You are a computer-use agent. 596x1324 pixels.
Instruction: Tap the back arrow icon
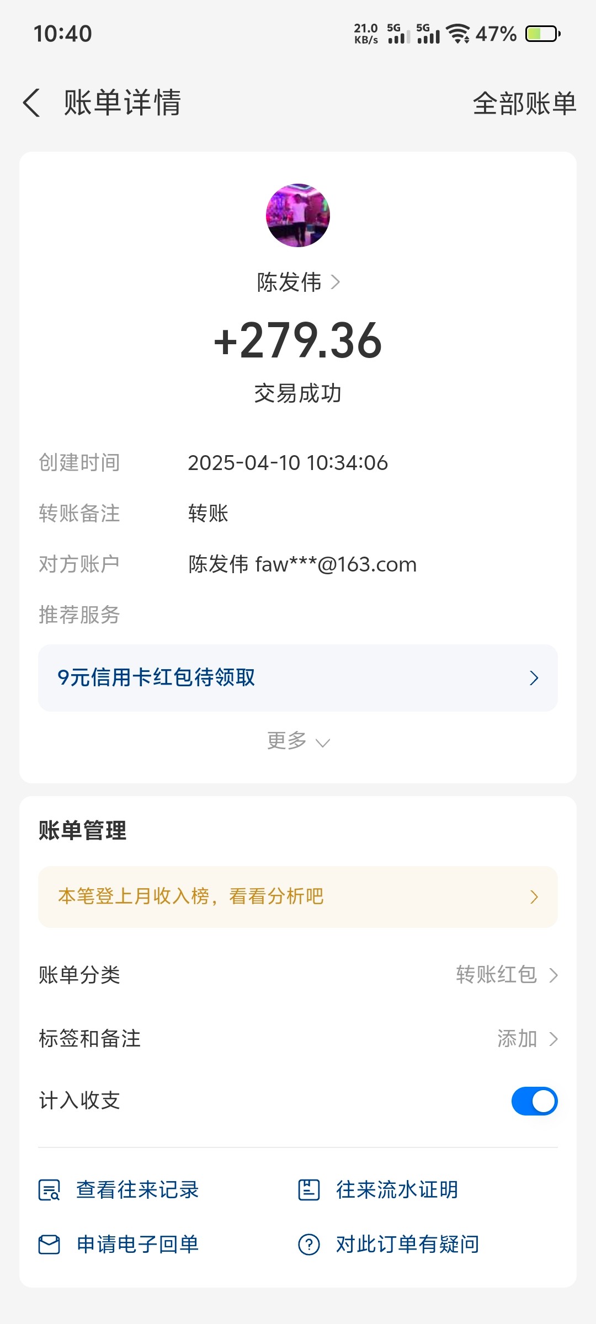[32, 103]
